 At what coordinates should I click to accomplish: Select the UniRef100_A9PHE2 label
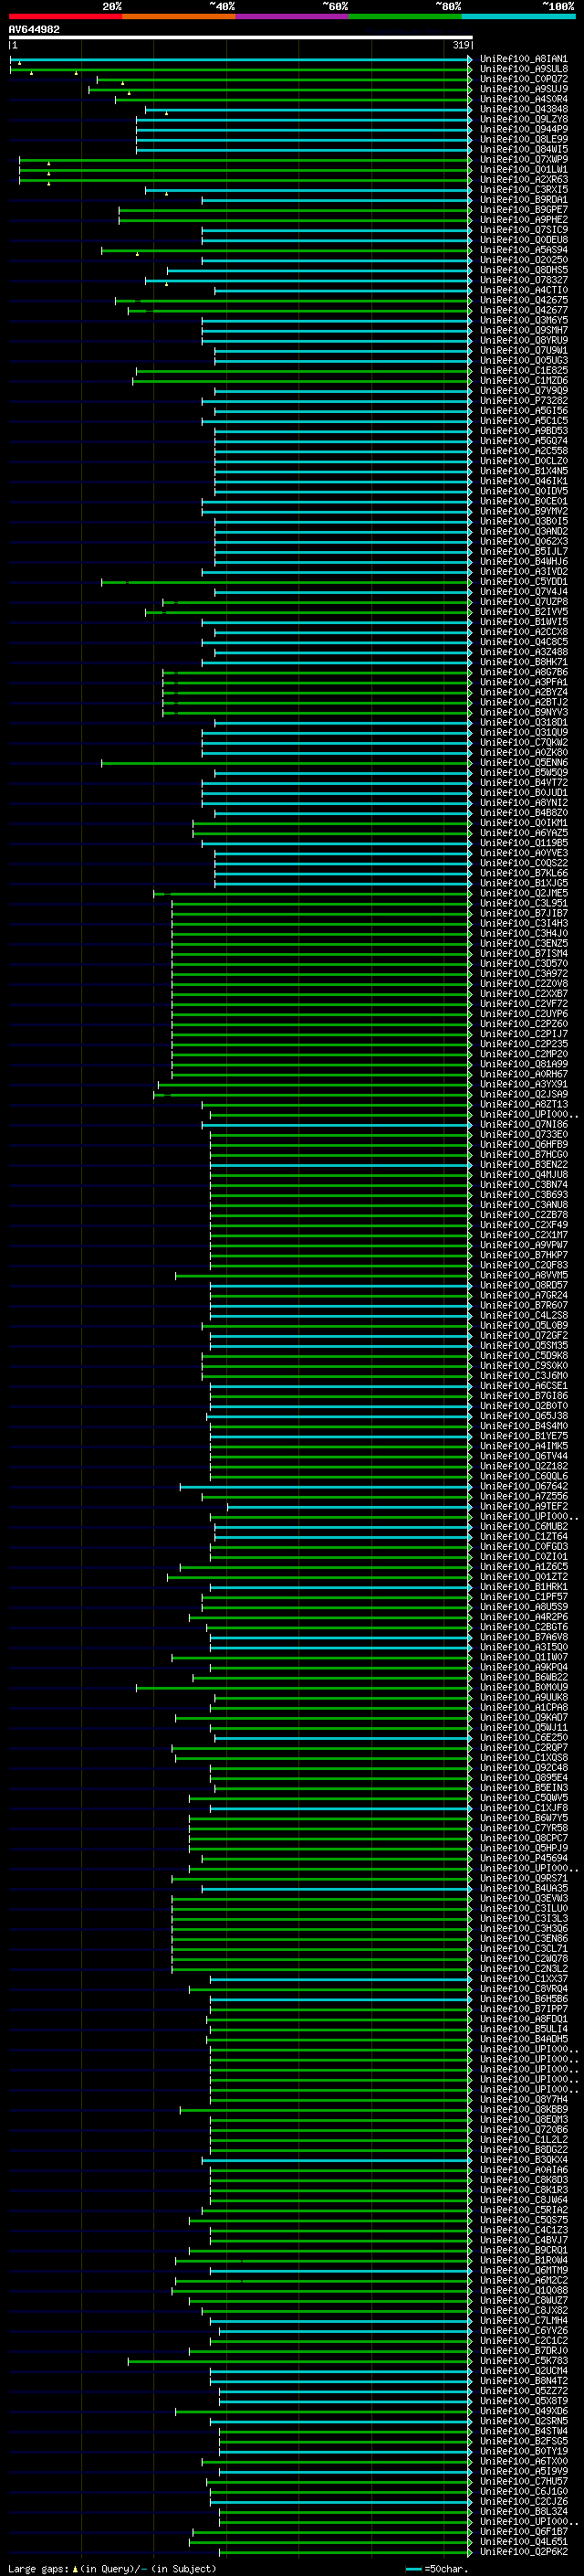tap(523, 220)
